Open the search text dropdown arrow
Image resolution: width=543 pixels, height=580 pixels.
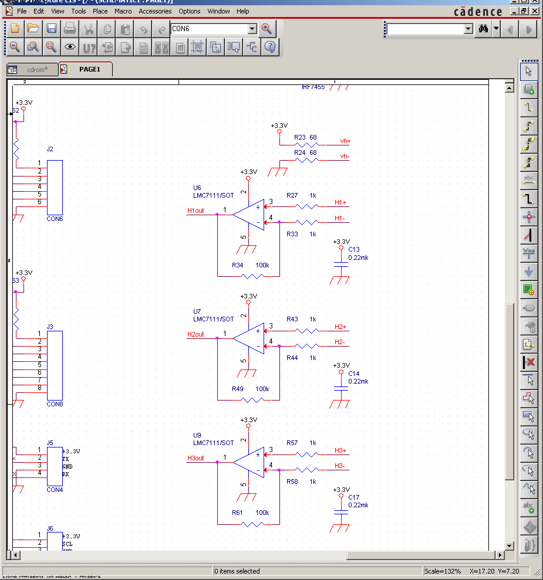tap(468, 29)
